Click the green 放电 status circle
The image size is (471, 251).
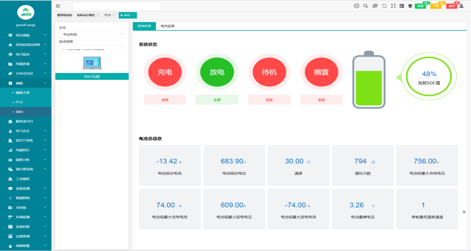pyautogui.click(x=217, y=72)
